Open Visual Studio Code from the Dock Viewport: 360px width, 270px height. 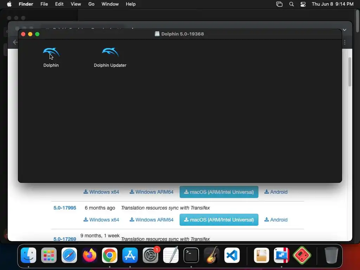[232, 255]
